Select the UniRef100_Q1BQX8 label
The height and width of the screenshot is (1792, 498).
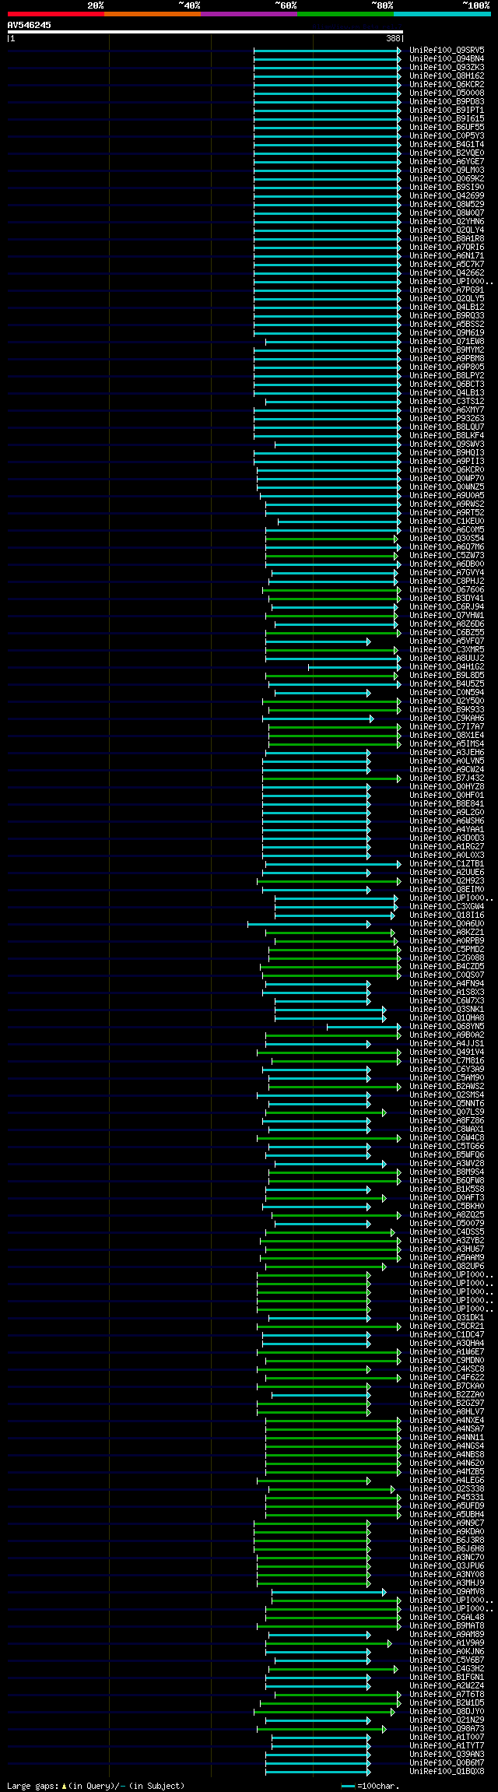pos(447,1771)
